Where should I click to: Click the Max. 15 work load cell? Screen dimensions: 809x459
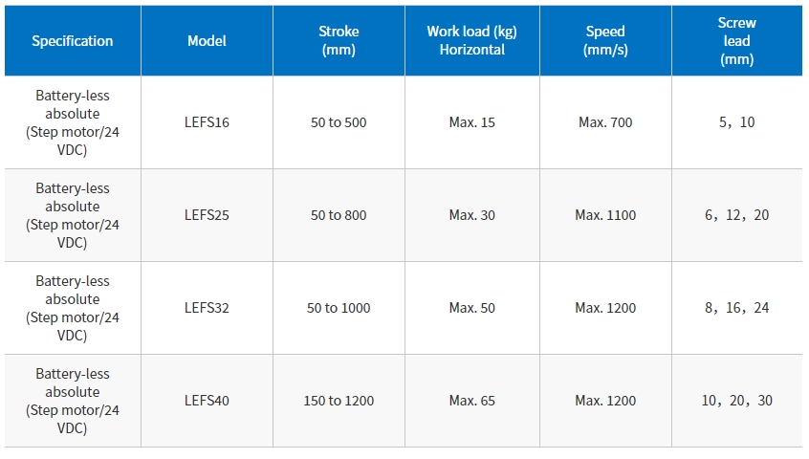point(472,122)
